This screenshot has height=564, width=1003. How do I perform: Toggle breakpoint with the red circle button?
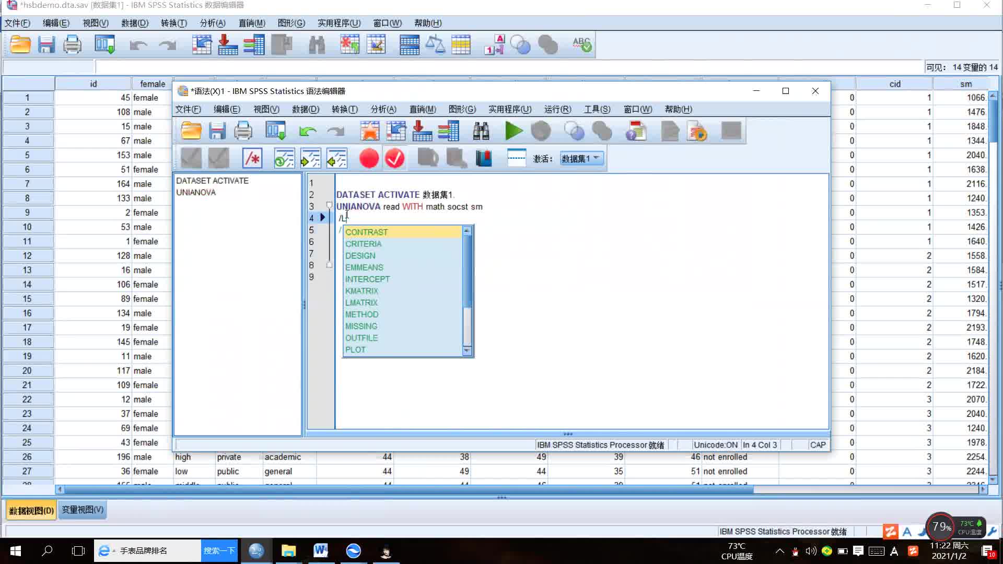(x=369, y=158)
